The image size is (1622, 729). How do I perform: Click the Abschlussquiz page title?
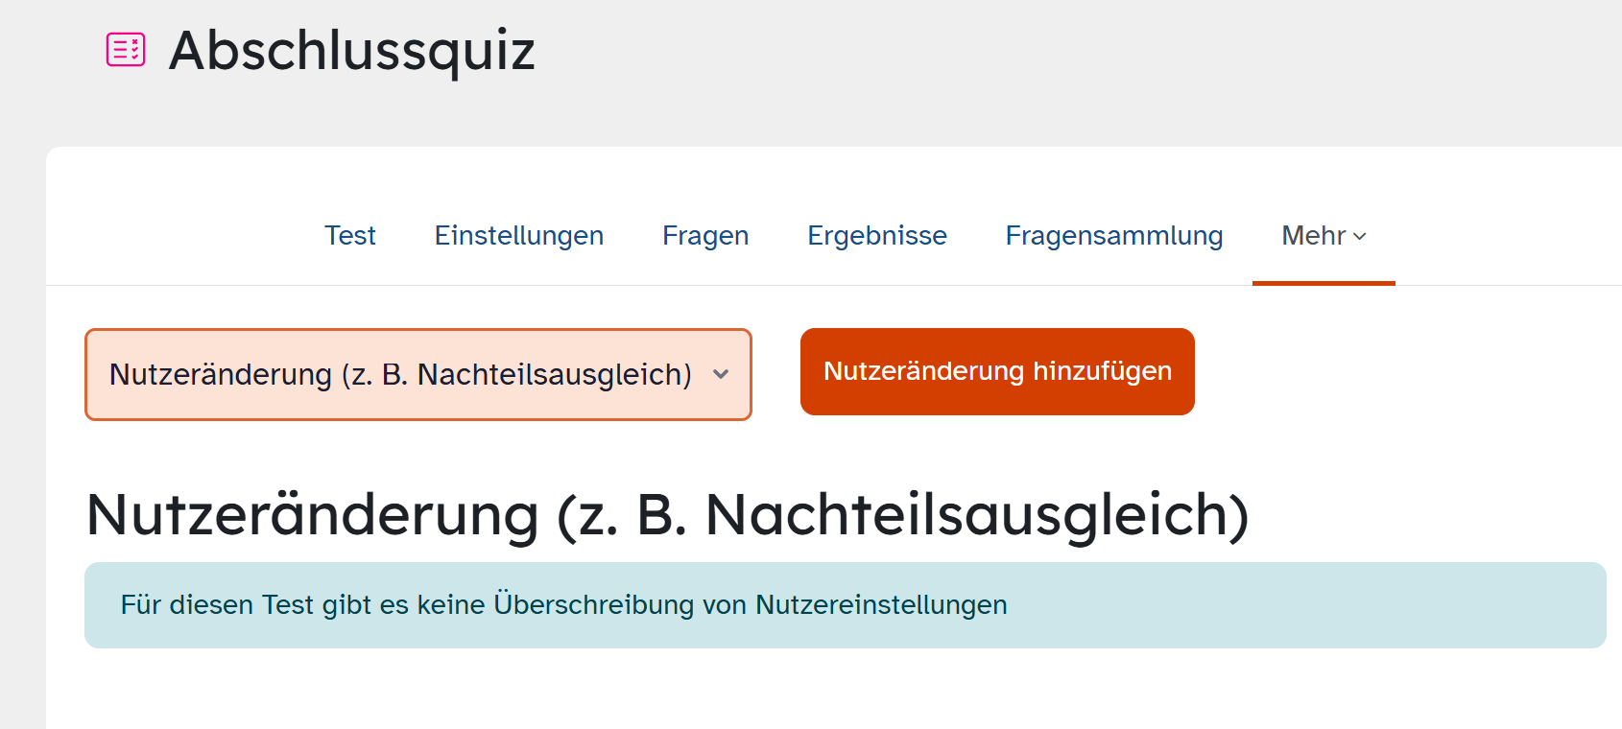(x=352, y=50)
